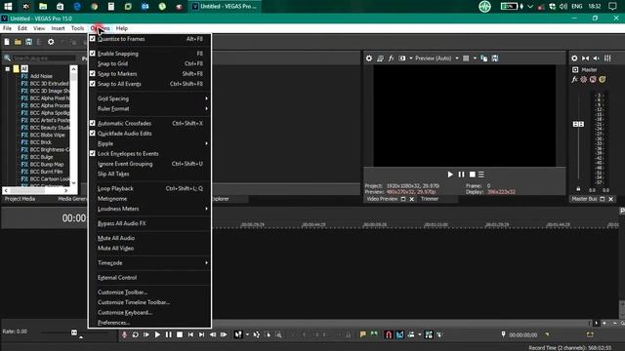The width and height of the screenshot is (625, 351).
Task: Click the open folder icon in toolbar
Action: pyautogui.click(x=18, y=42)
